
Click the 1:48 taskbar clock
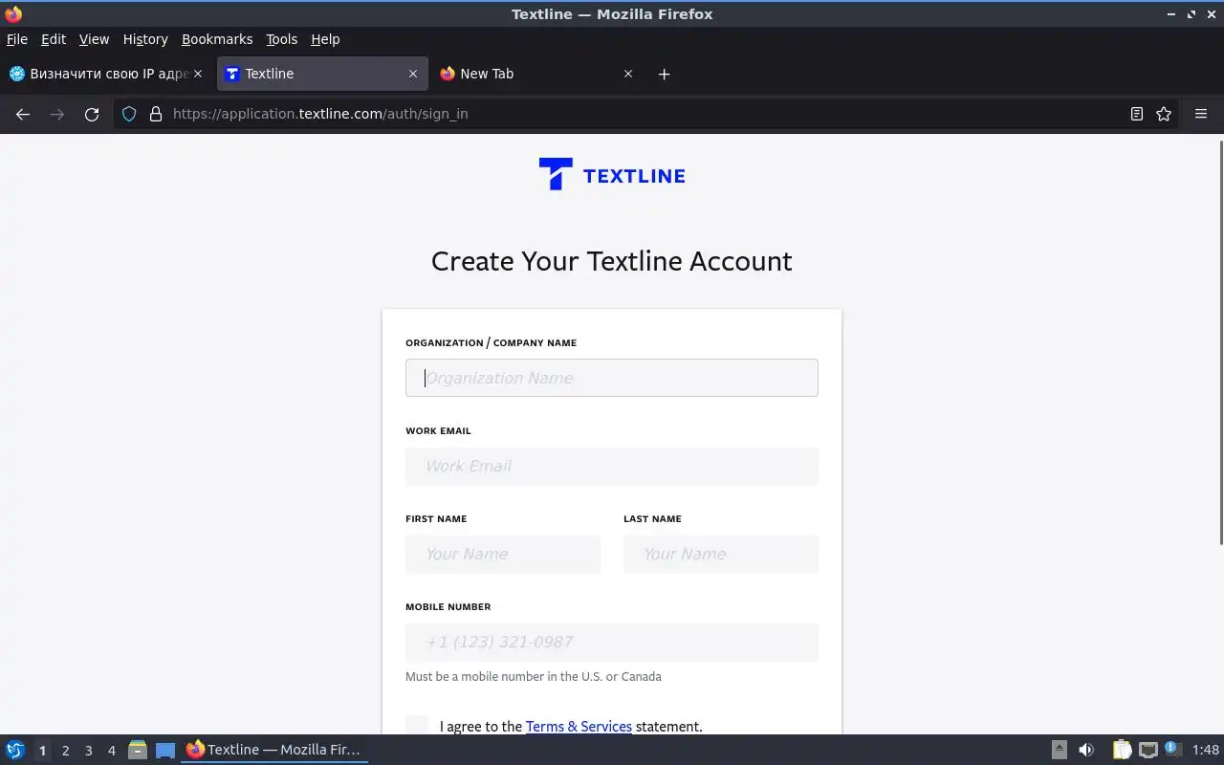1206,750
